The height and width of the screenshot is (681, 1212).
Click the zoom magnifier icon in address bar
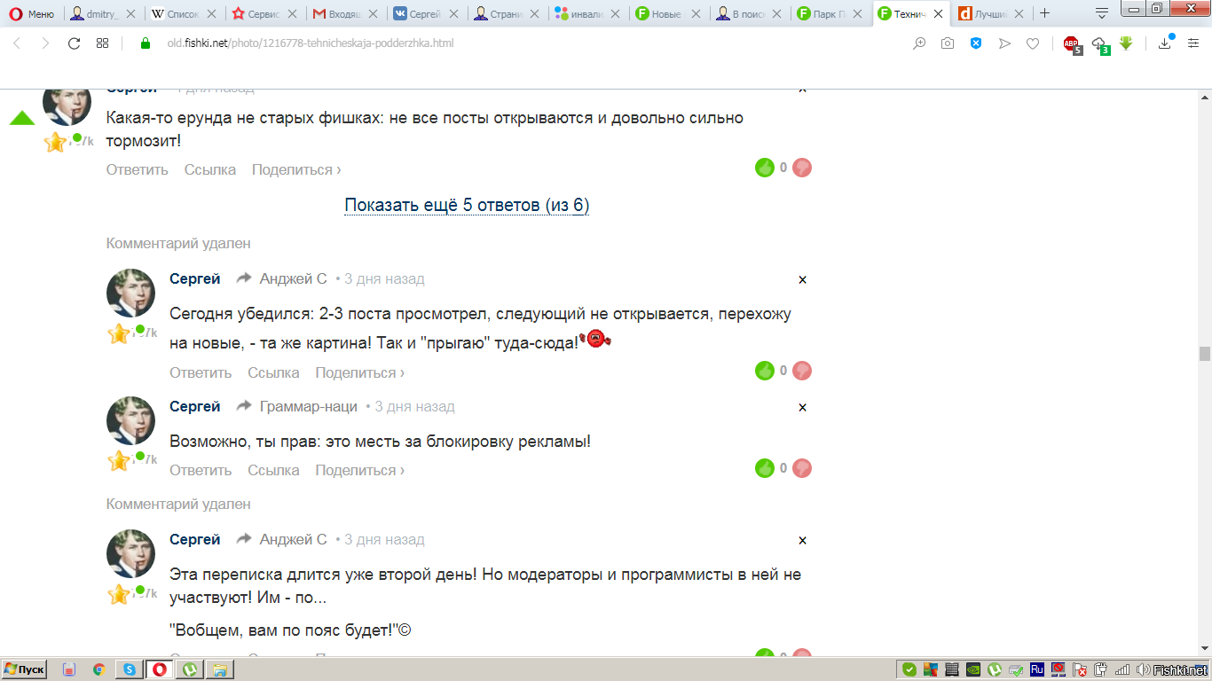point(919,43)
